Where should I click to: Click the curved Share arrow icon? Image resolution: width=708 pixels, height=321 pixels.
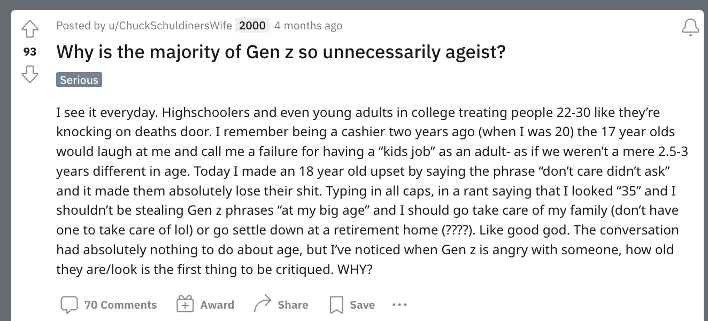[262, 304]
